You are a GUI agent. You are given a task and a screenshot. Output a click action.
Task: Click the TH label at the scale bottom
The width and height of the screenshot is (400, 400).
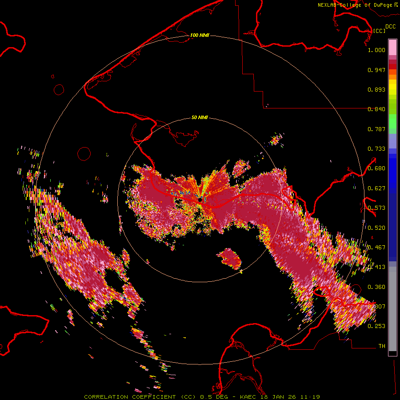pyautogui.click(x=382, y=346)
